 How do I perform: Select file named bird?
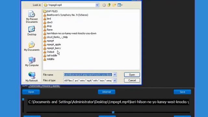(x=49, y=19)
